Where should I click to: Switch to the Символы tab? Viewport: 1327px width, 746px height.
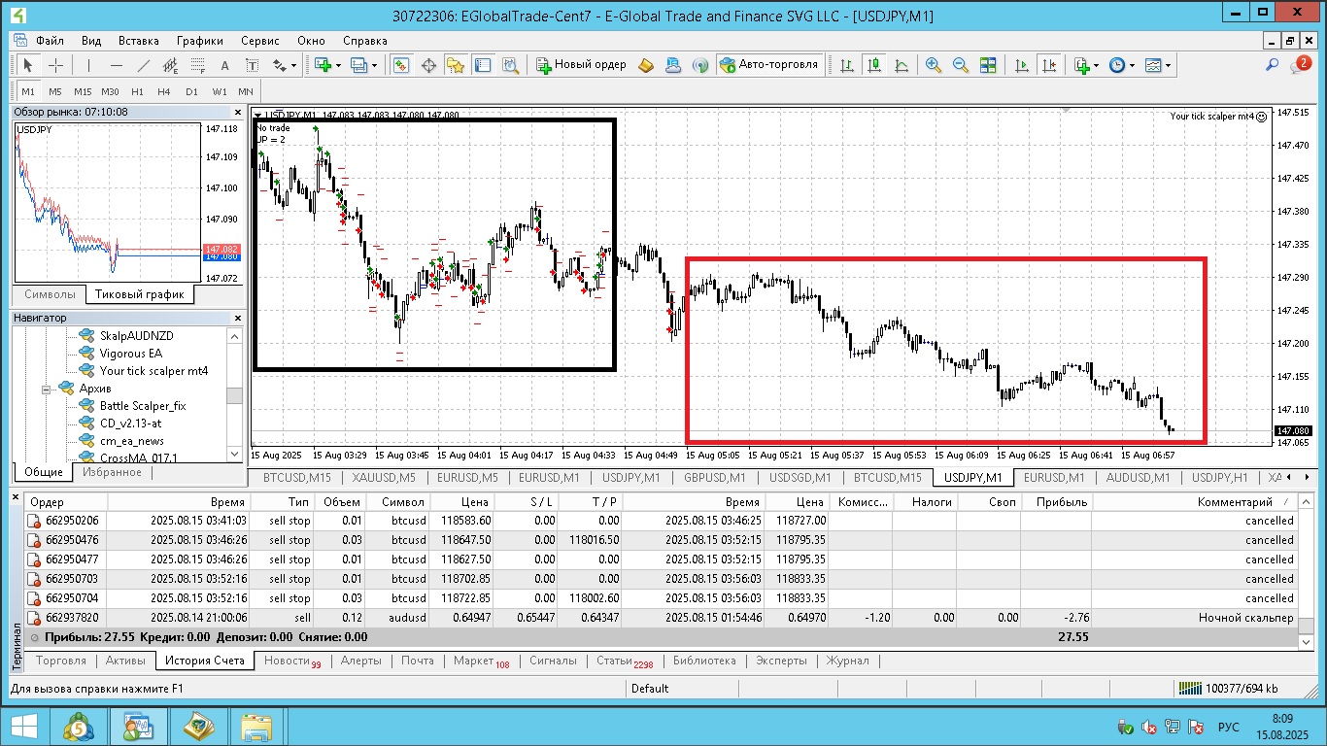pos(50,293)
